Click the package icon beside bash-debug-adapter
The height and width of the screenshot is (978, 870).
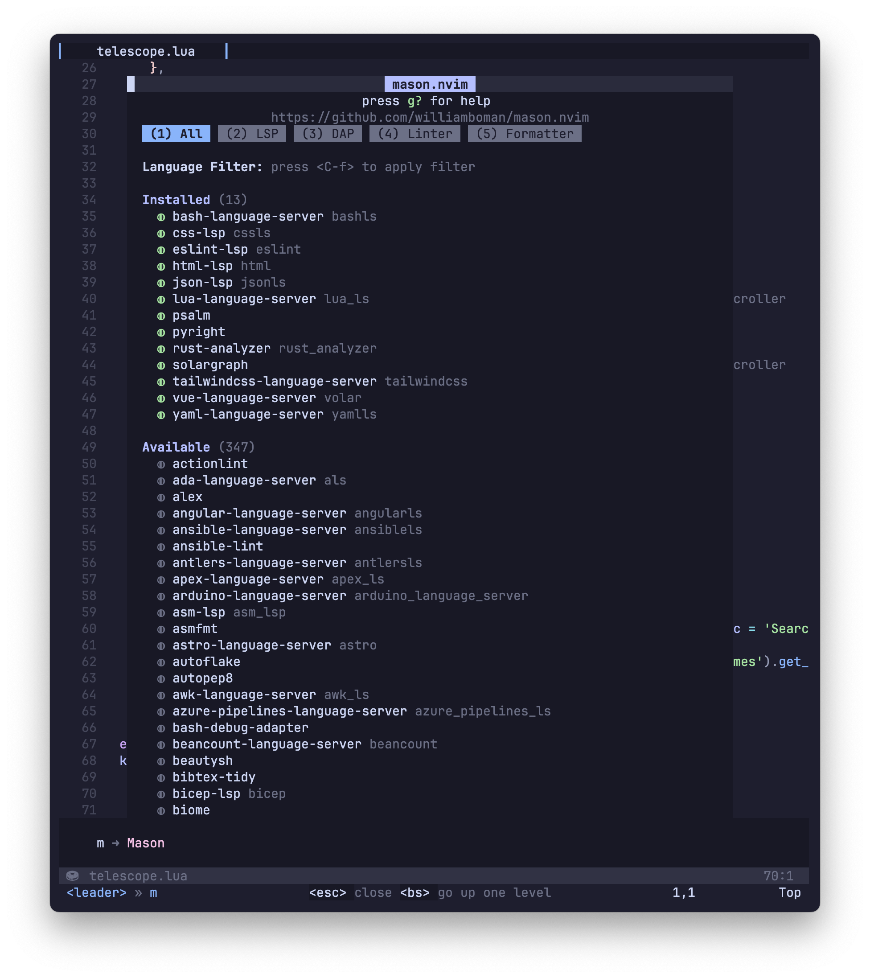coord(161,728)
